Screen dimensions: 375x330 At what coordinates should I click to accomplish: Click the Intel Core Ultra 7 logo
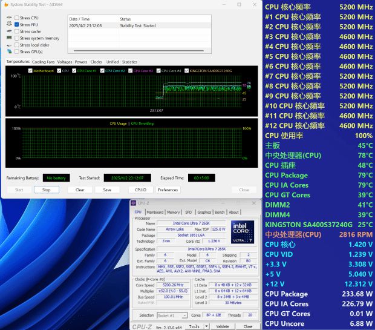243,232
